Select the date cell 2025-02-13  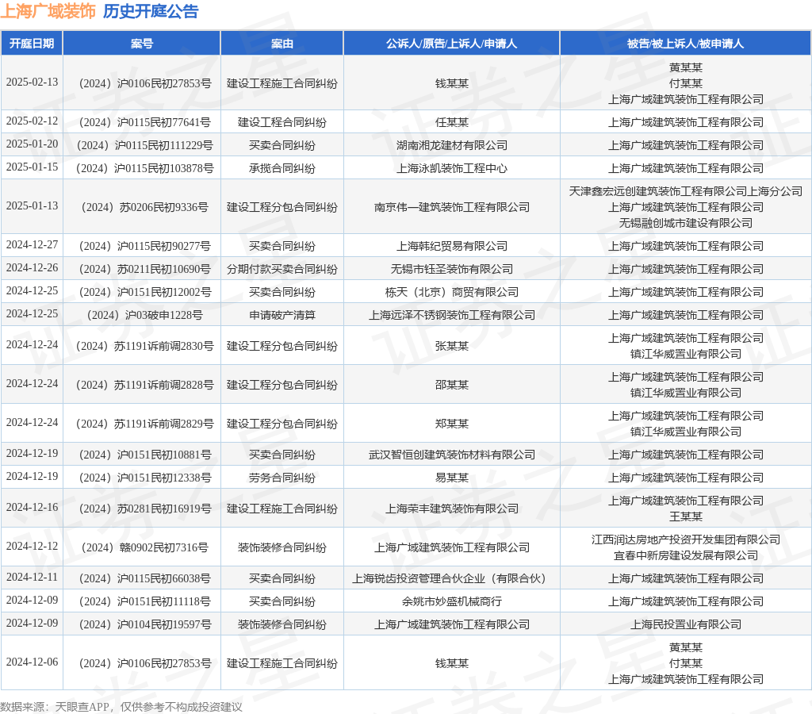tap(32, 83)
